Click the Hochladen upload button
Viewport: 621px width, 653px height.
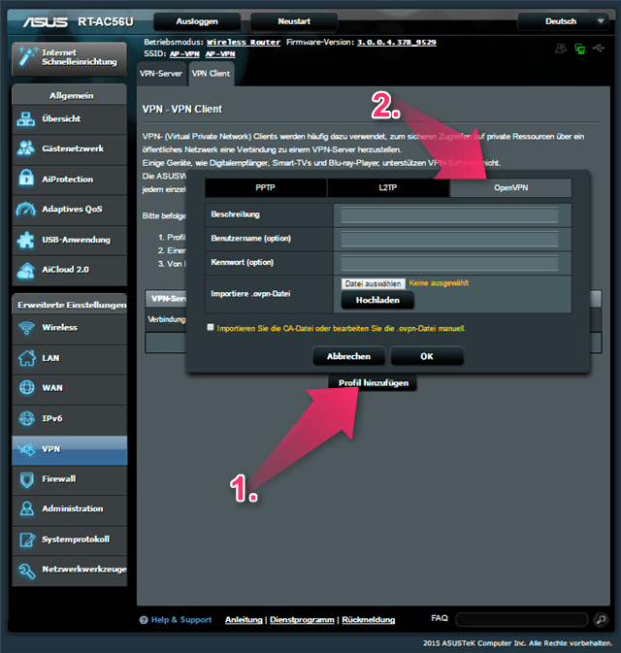[377, 300]
